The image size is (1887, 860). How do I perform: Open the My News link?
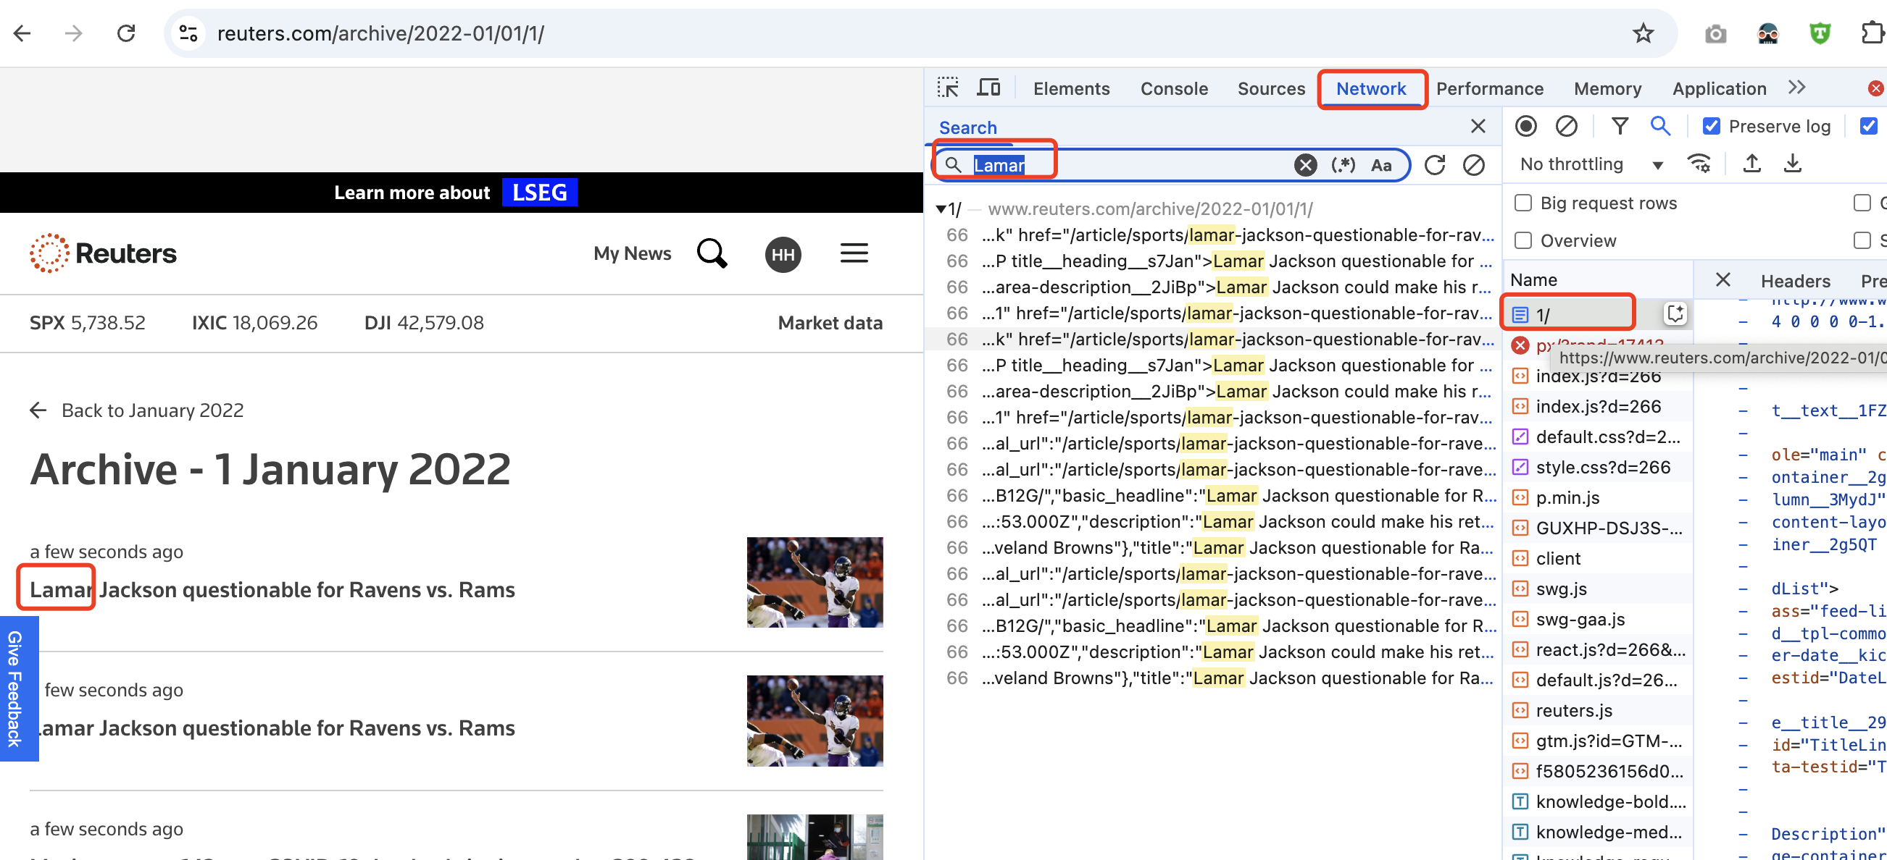632,253
